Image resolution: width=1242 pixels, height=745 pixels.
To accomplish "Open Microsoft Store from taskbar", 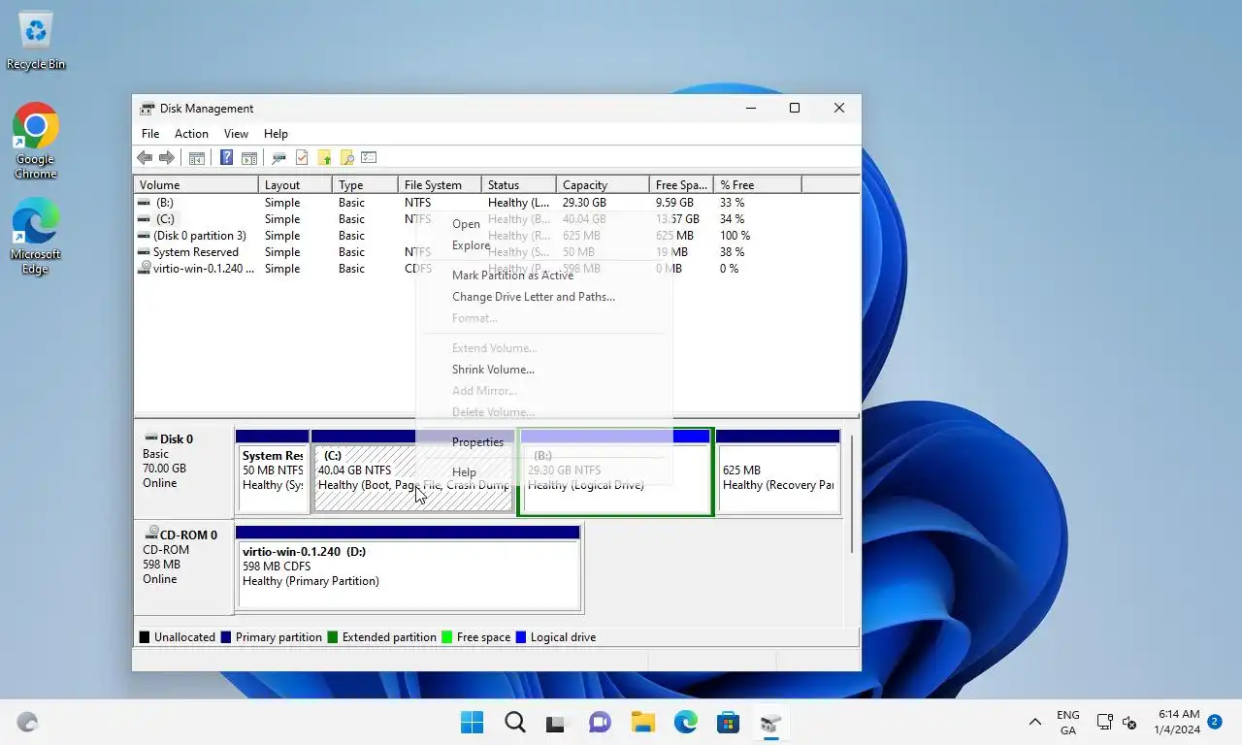I will pos(729,723).
